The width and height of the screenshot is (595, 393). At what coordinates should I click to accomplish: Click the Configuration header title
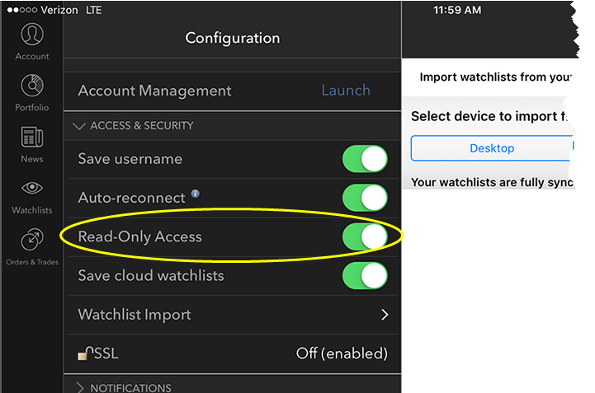[x=232, y=38]
